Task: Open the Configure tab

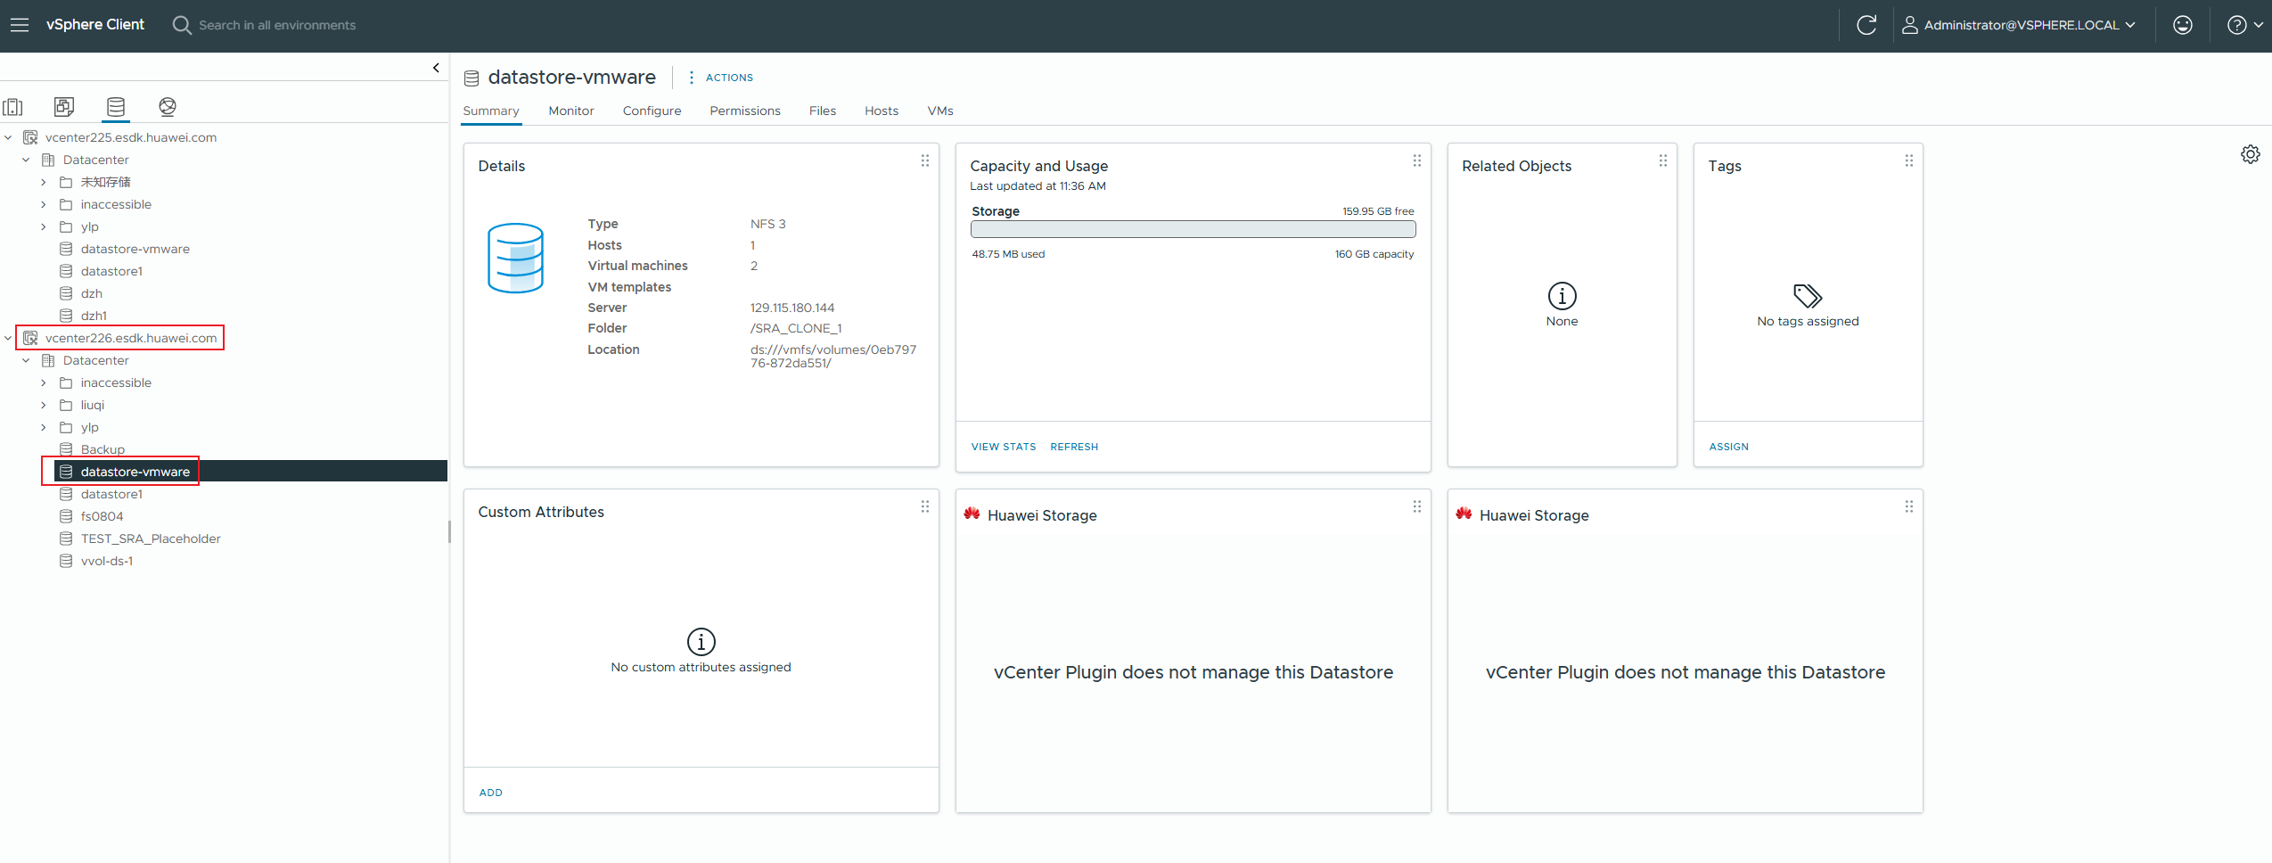Action: coord(652,111)
